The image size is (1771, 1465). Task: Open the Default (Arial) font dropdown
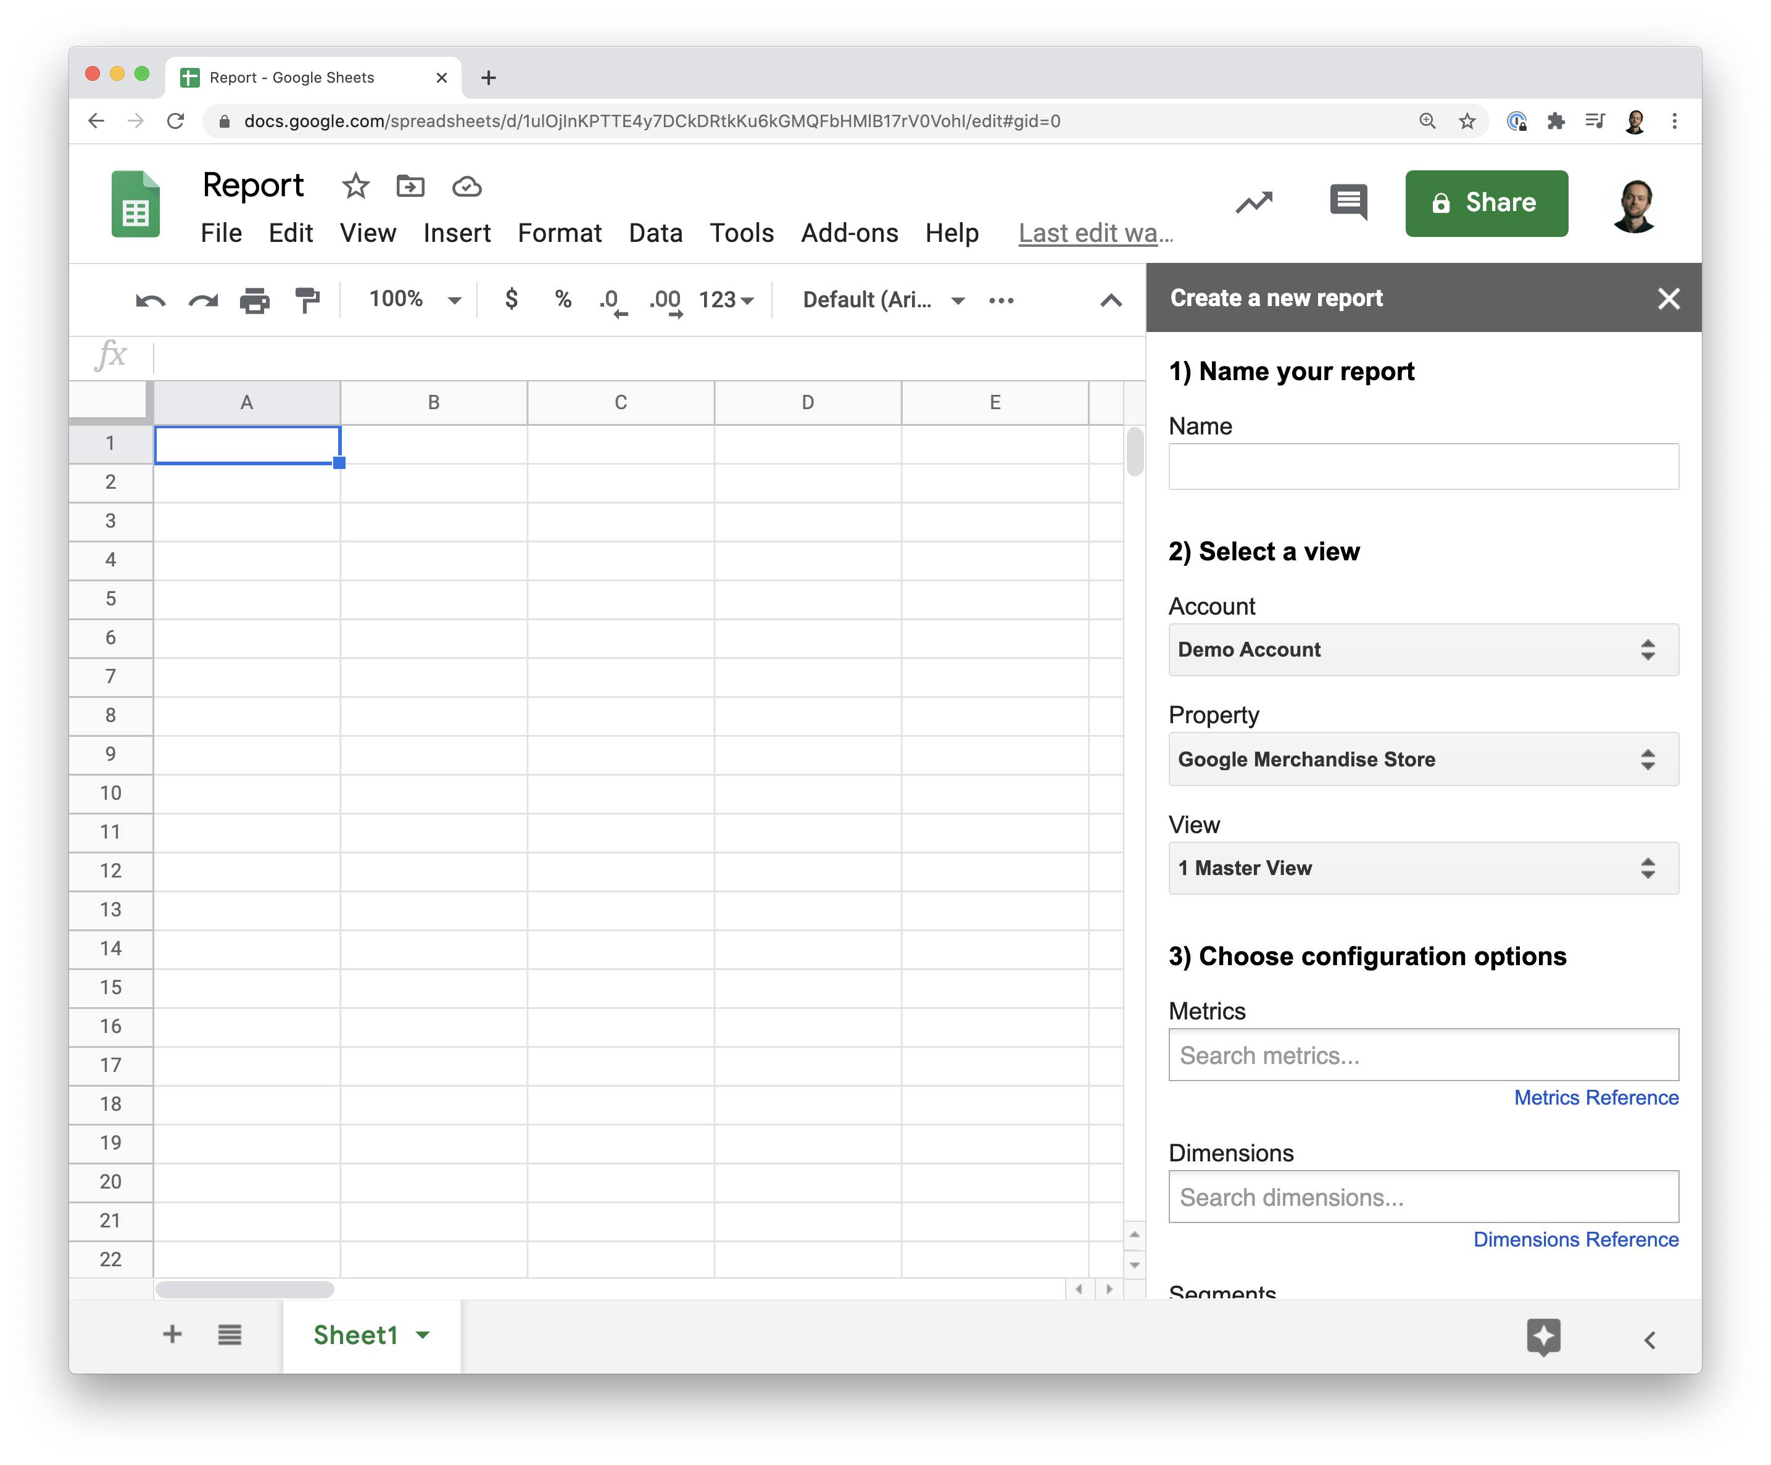click(x=882, y=299)
